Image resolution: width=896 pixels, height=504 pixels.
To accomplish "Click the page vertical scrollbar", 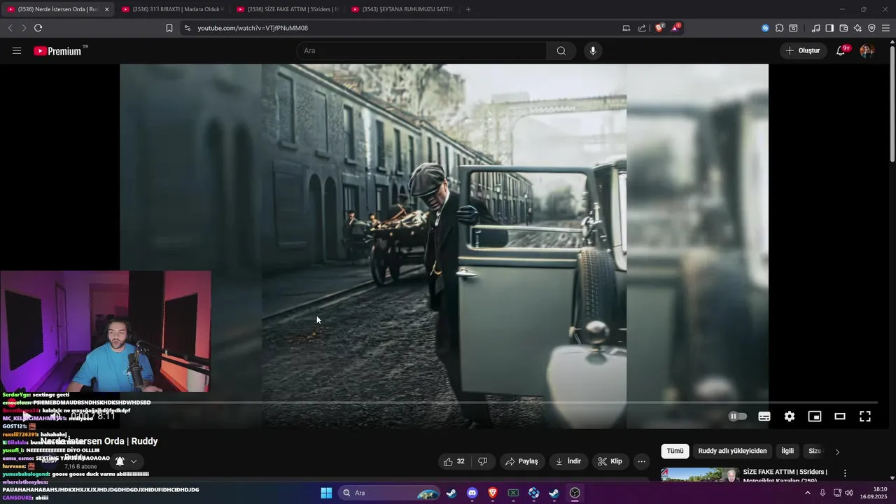I will (x=892, y=105).
